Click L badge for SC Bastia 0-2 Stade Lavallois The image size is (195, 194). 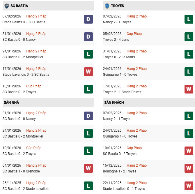(x=88, y=186)
